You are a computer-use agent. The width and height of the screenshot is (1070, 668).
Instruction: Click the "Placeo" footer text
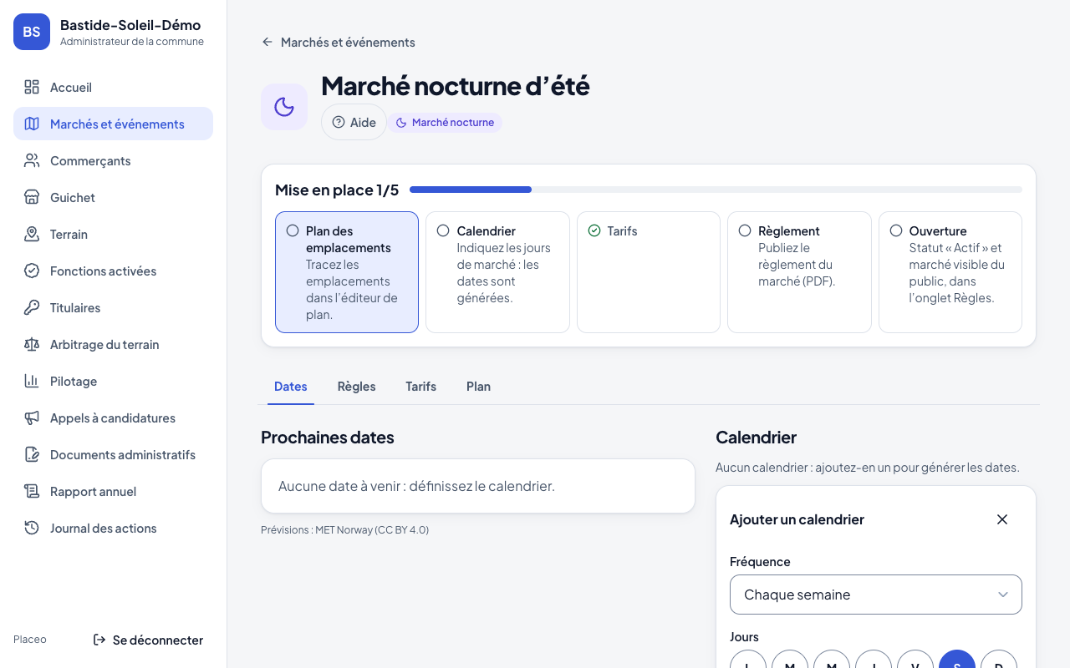click(x=30, y=640)
